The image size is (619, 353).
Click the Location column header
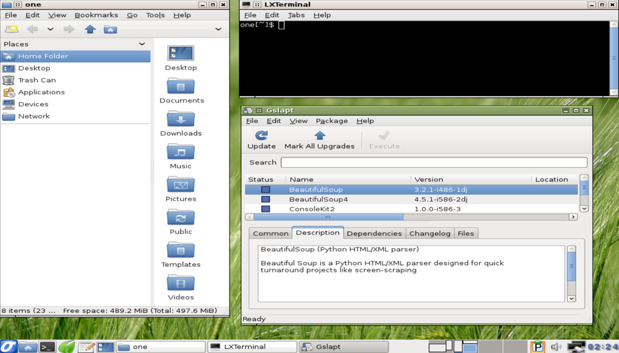click(555, 179)
